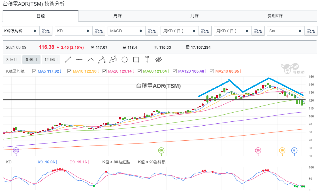Screen dimensions: 320x194
Task: Switch to the 長期K線 tab
Action: (x=275, y=16)
